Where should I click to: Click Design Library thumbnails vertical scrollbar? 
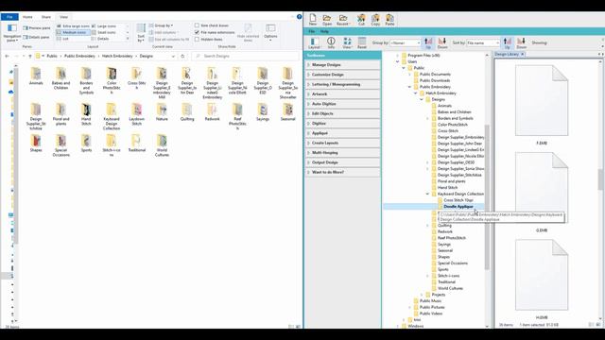point(600,179)
